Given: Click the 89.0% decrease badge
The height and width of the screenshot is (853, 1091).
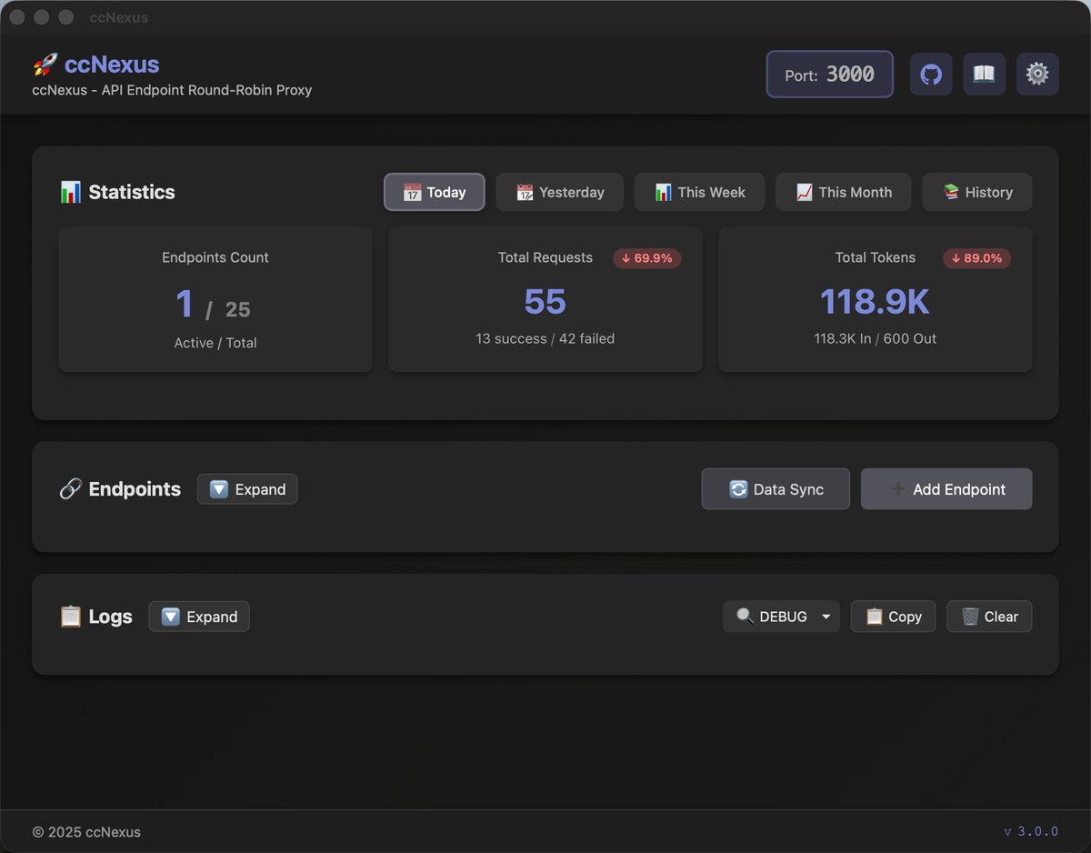Looking at the screenshot, I should (x=976, y=258).
